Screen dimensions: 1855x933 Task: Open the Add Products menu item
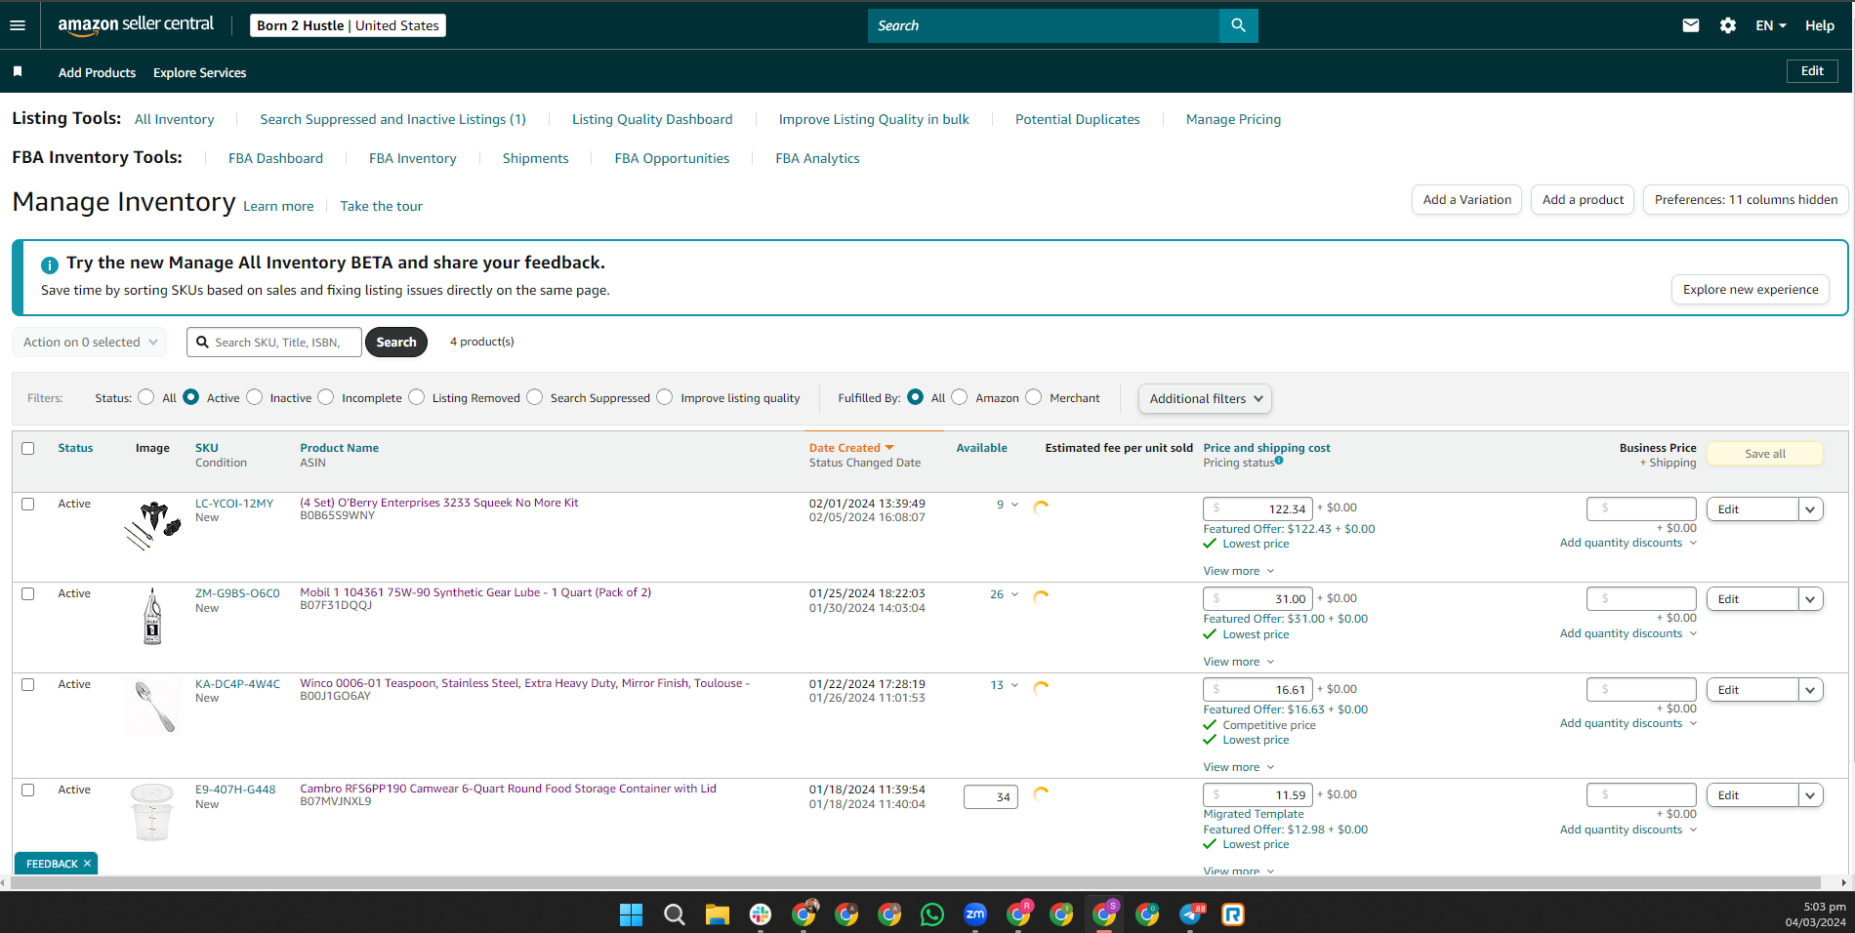click(97, 72)
